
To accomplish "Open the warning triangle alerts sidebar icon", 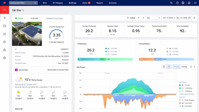I will [5, 50].
